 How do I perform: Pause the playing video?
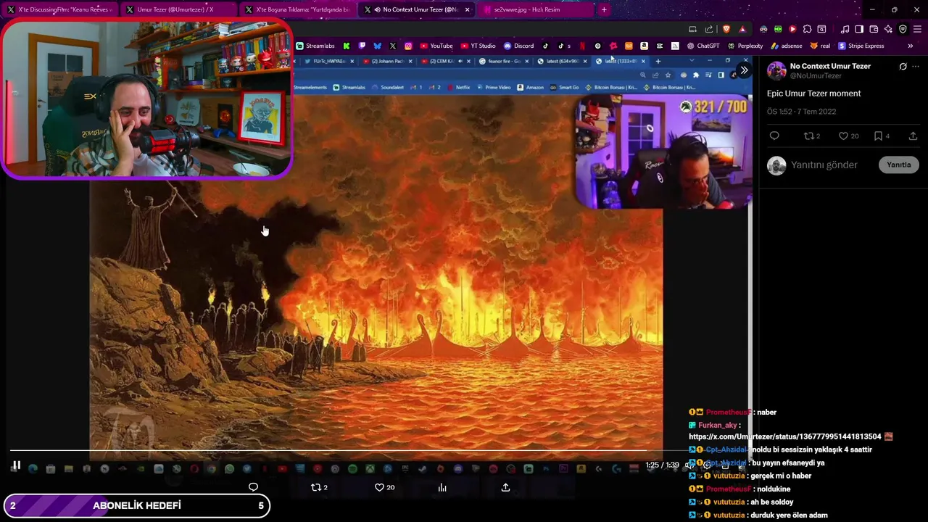tap(16, 465)
